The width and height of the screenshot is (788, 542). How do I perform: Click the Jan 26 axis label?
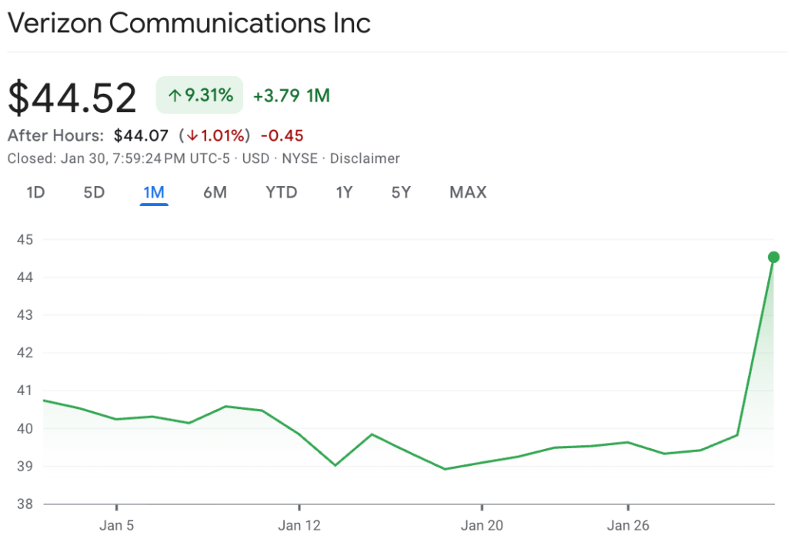(629, 526)
